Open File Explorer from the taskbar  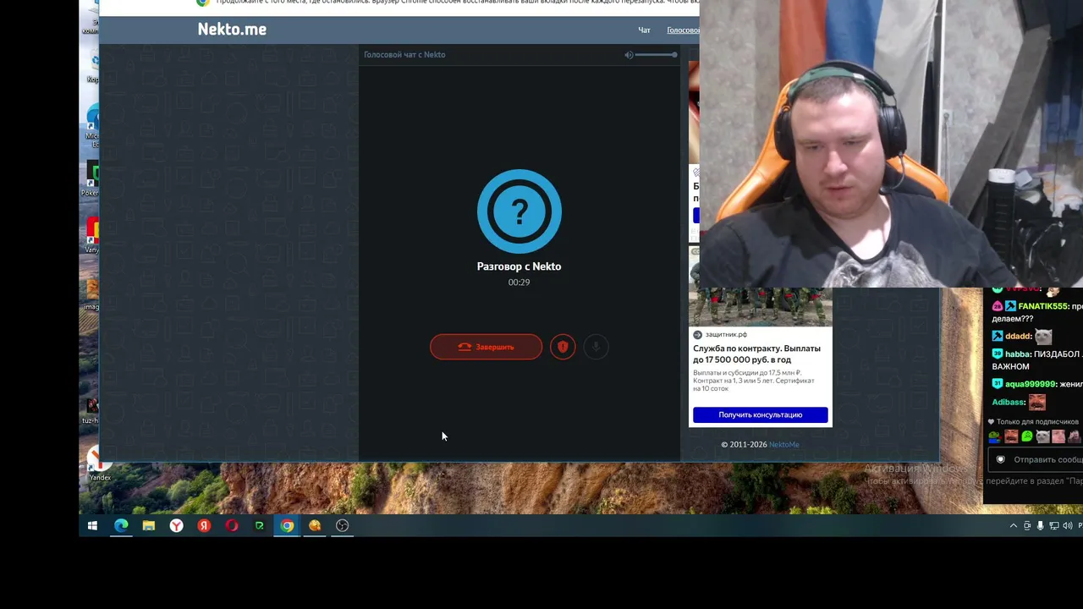pyautogui.click(x=149, y=526)
